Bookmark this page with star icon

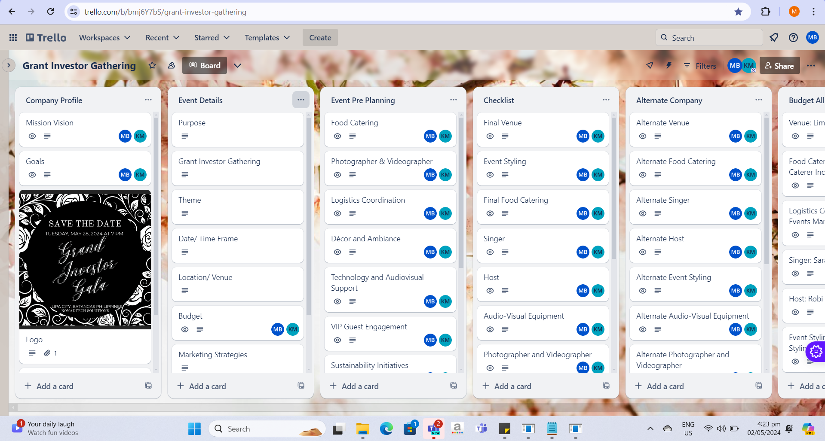(x=738, y=12)
